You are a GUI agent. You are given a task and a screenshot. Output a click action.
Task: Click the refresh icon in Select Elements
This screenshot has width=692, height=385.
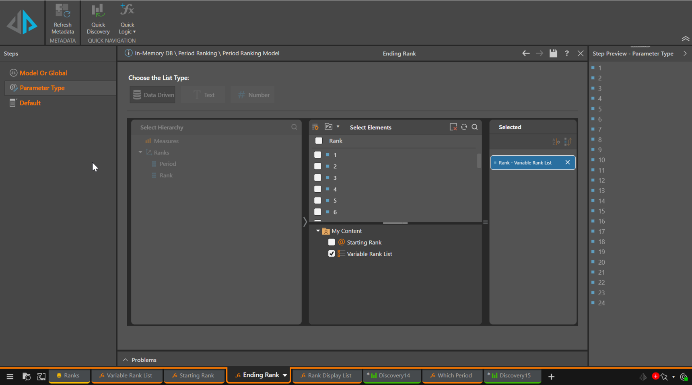click(x=464, y=127)
